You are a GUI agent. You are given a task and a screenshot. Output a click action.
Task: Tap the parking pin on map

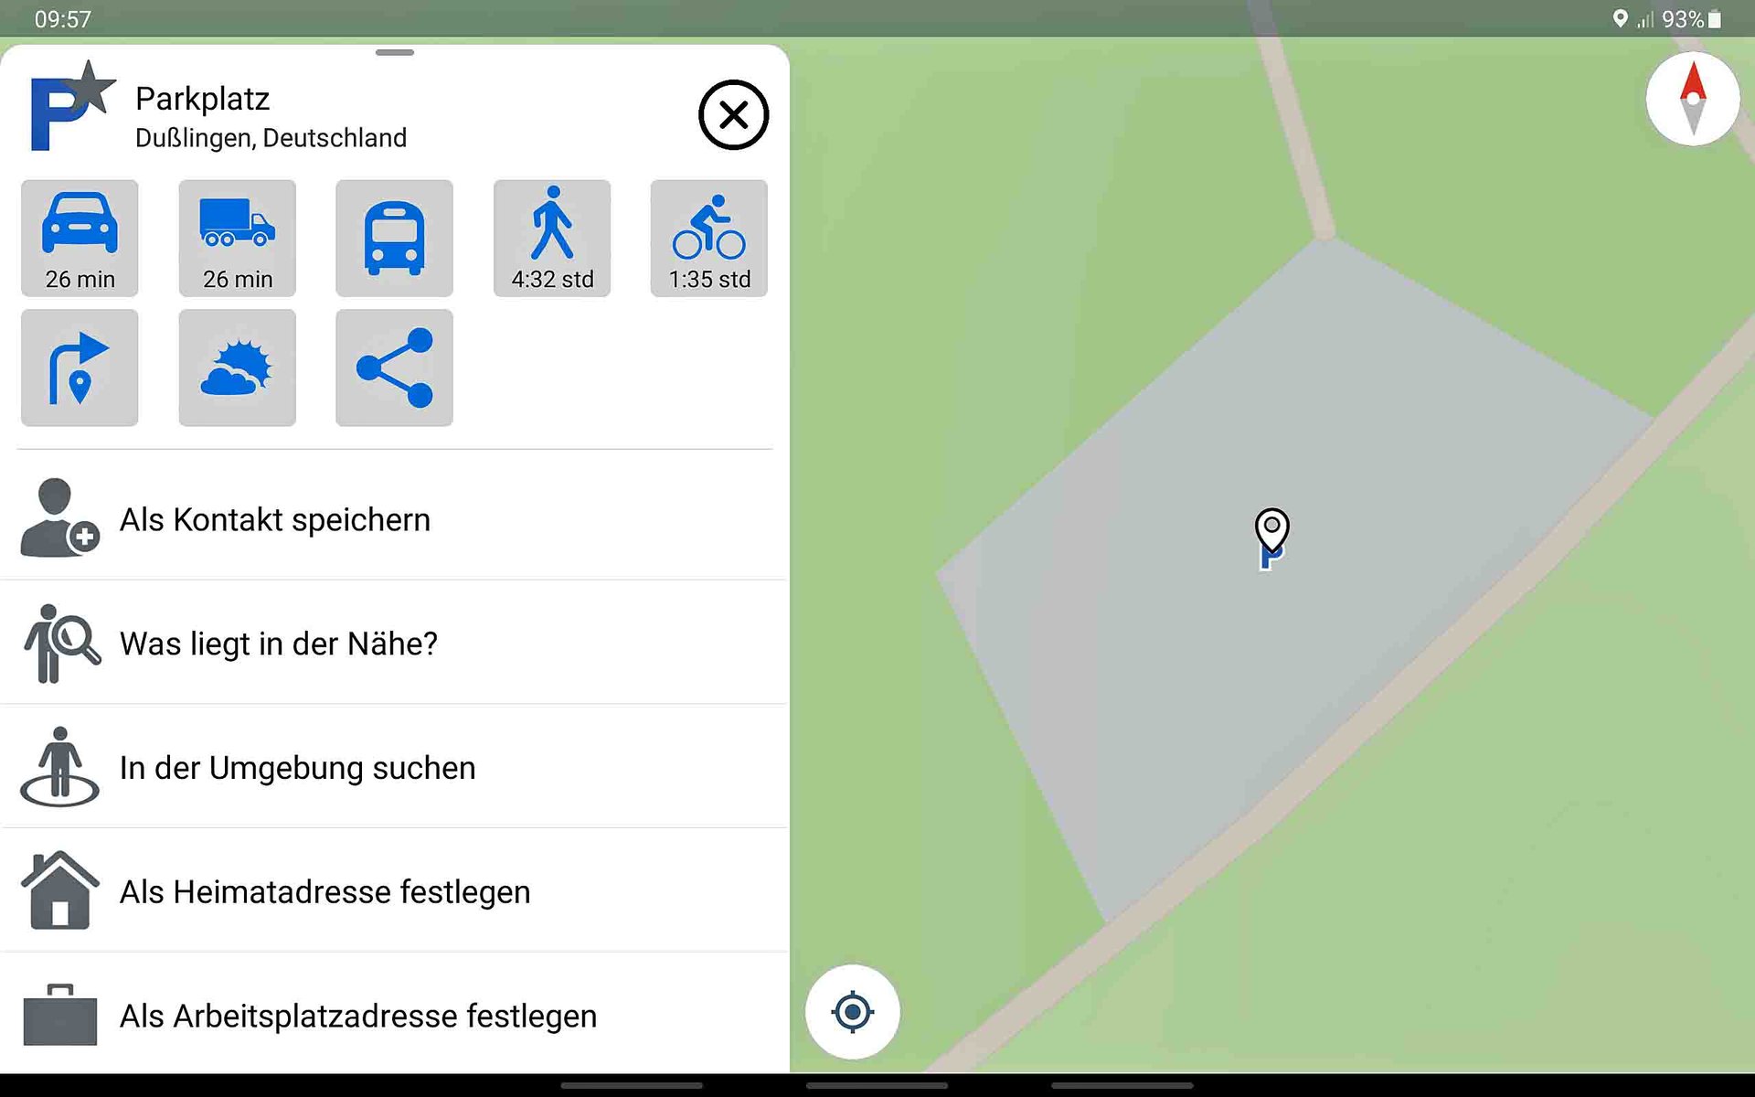click(x=1271, y=538)
